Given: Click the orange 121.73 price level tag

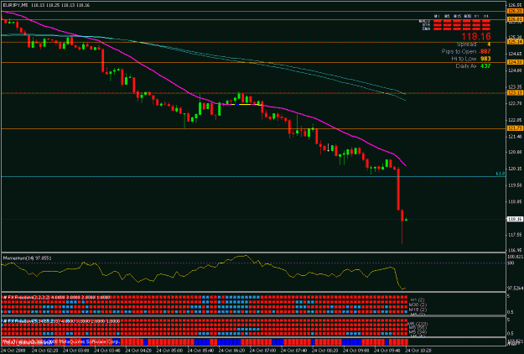Looking at the screenshot, I should click(515, 128).
